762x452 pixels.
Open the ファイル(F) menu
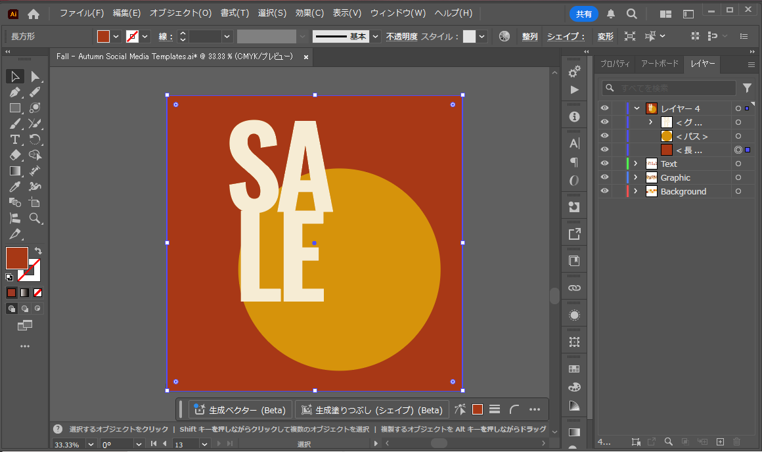click(x=81, y=13)
